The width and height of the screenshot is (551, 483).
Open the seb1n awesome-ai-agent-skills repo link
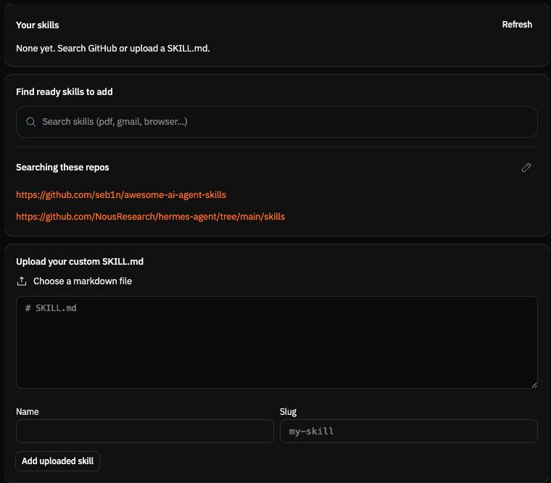(121, 195)
